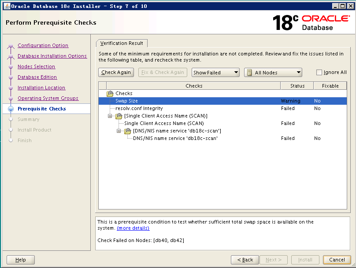356x268 pixels.
Task: Click the Database Edition step bullet
Action: pos(11,77)
